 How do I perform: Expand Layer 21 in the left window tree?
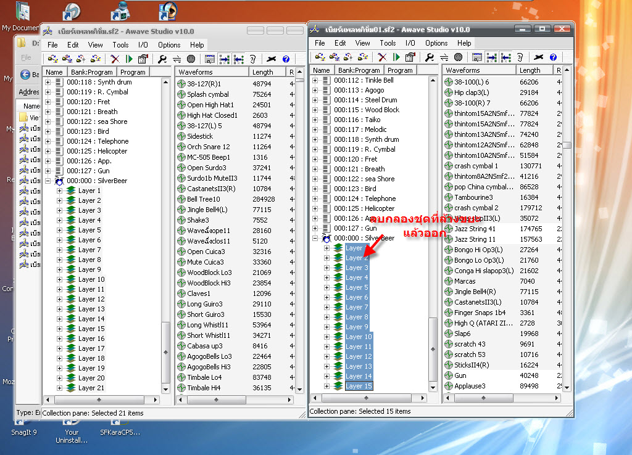pyautogui.click(x=60, y=388)
